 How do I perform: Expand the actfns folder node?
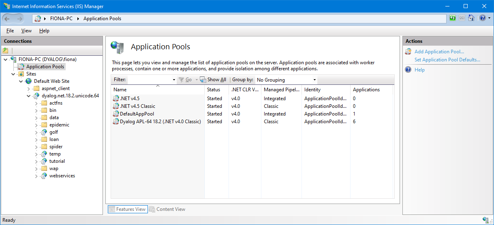[x=36, y=103]
